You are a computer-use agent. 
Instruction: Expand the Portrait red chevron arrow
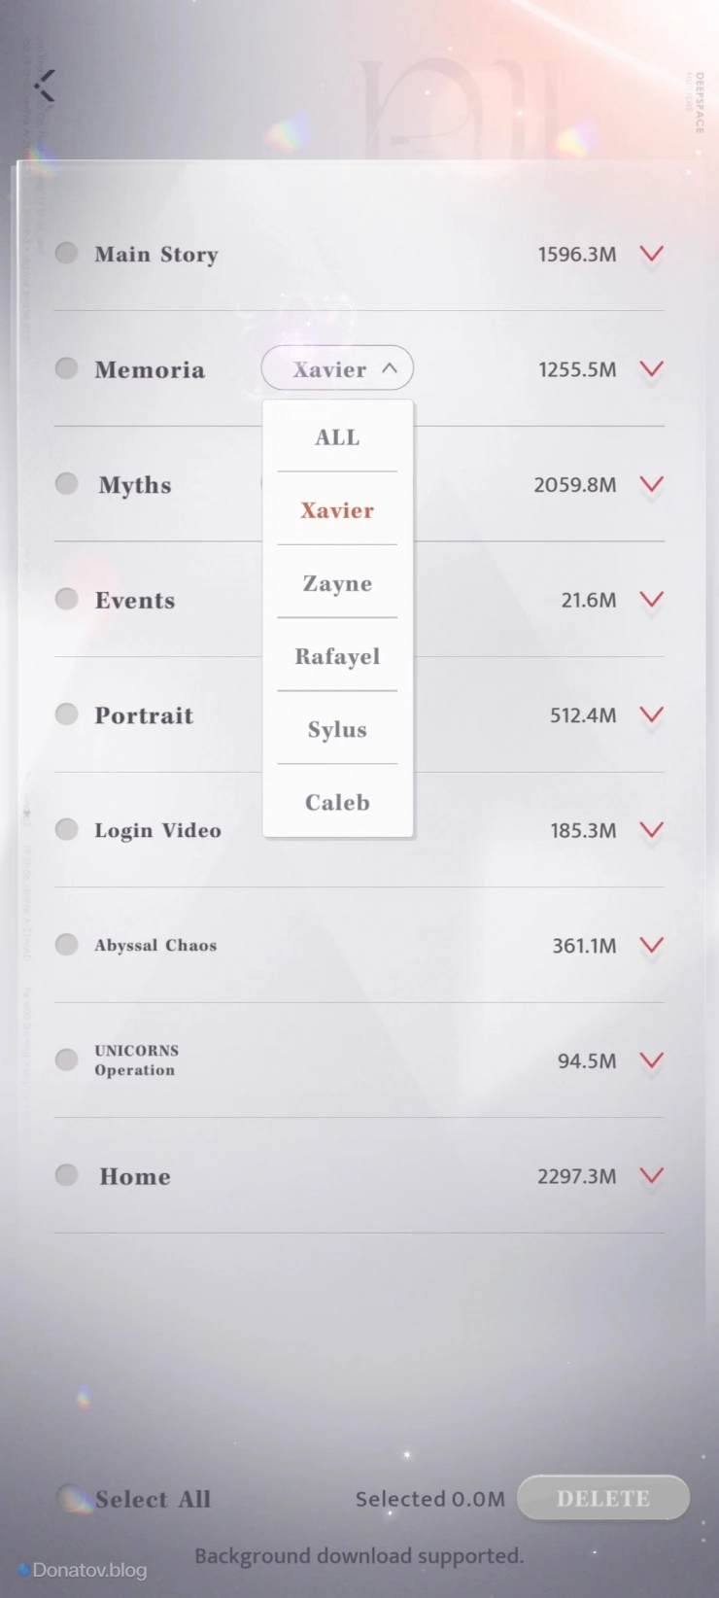coord(651,714)
